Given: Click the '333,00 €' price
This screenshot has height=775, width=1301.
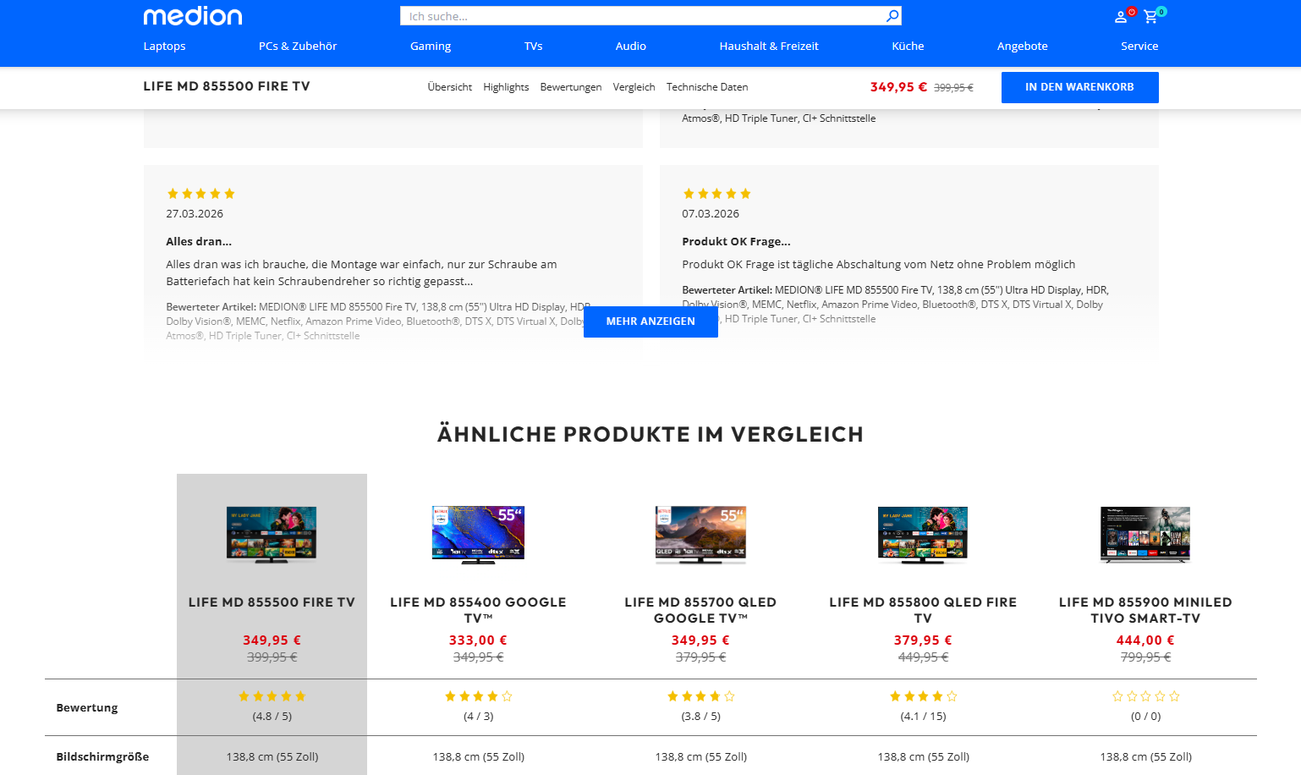Looking at the screenshot, I should (x=478, y=640).
